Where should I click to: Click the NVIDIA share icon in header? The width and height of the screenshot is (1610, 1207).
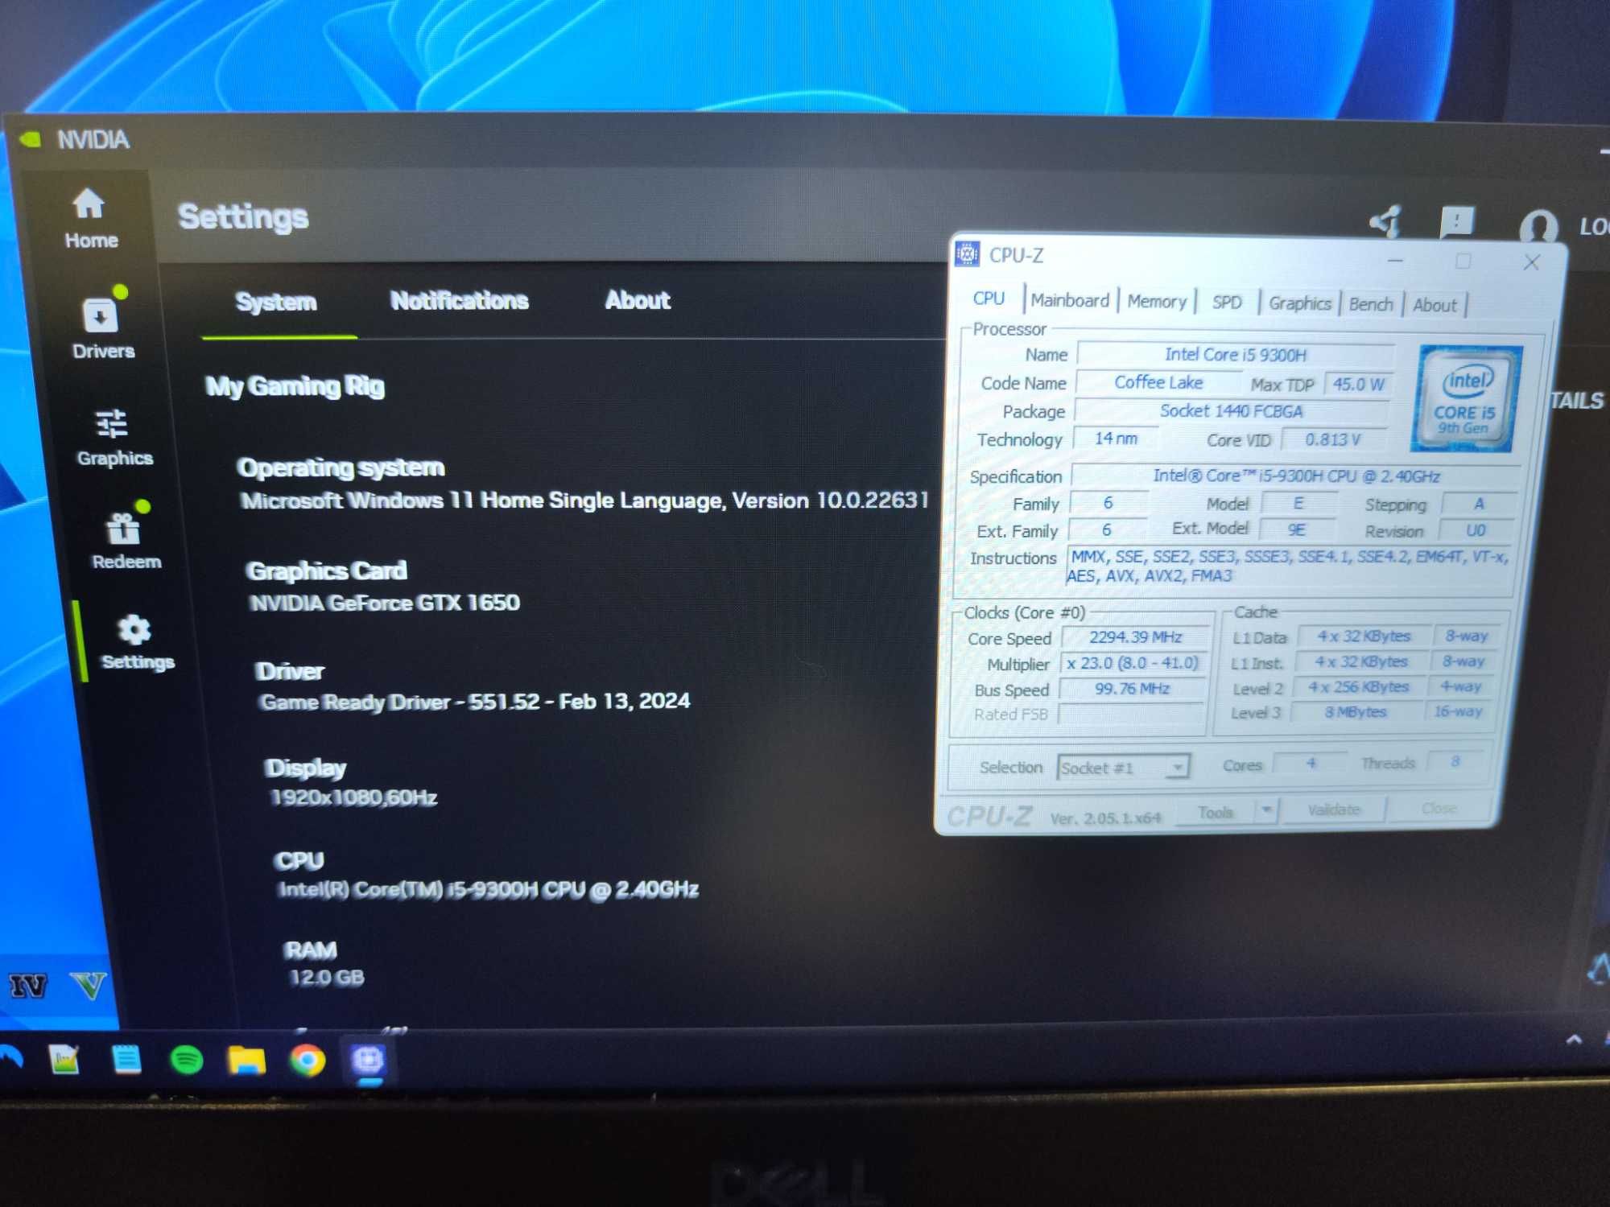tap(1385, 221)
